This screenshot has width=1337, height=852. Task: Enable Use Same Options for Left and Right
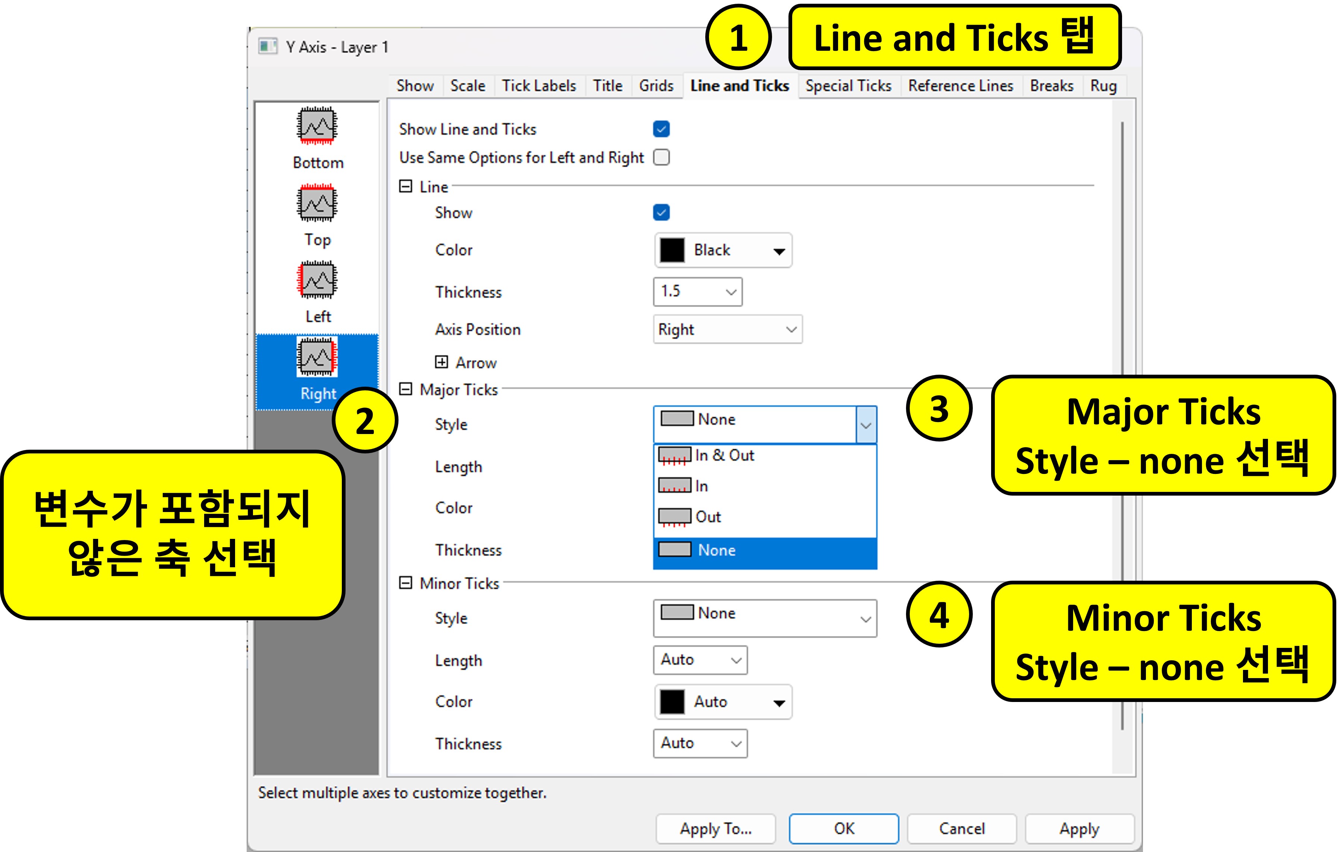coord(661,157)
